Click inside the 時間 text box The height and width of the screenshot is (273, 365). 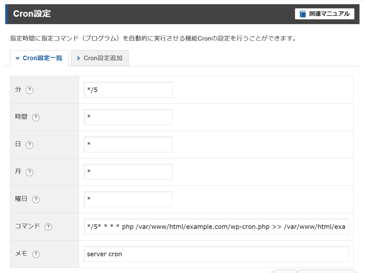128,117
